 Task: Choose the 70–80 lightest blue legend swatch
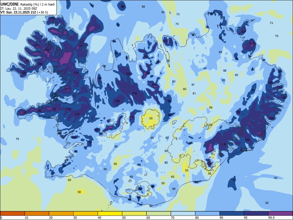coord(183,214)
